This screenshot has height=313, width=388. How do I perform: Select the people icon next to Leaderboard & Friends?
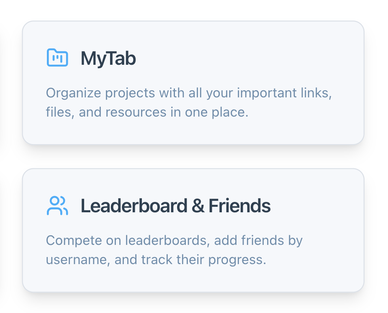pos(57,206)
